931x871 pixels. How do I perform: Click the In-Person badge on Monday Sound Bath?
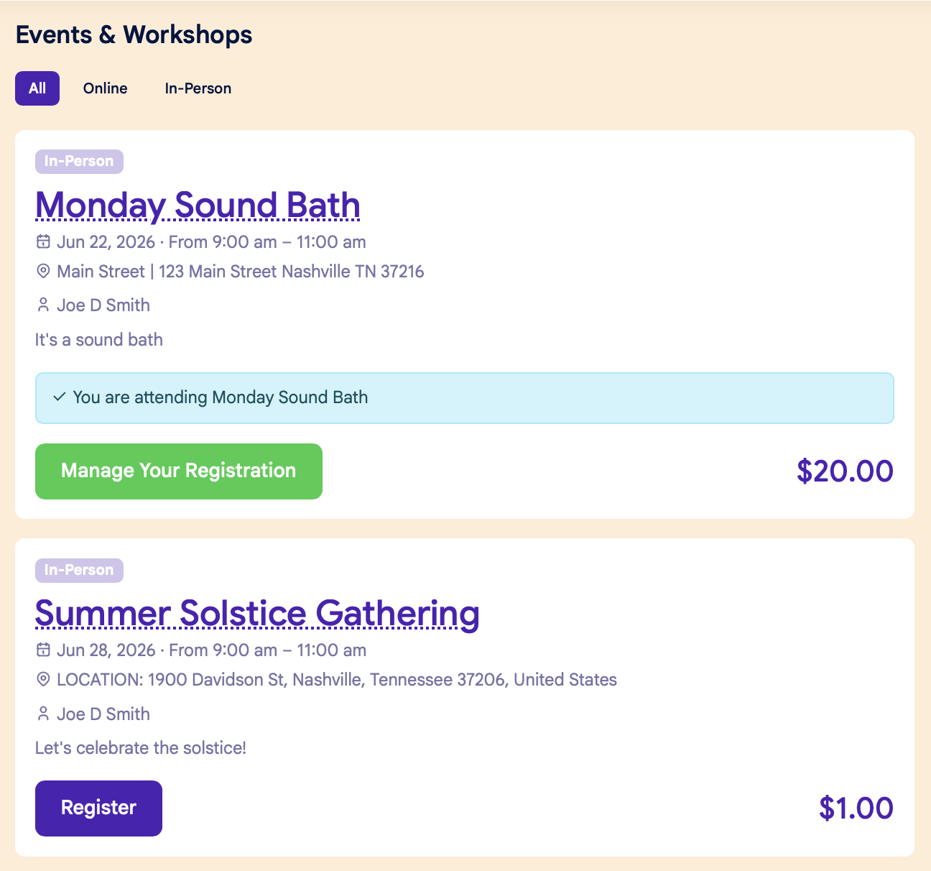(x=79, y=162)
